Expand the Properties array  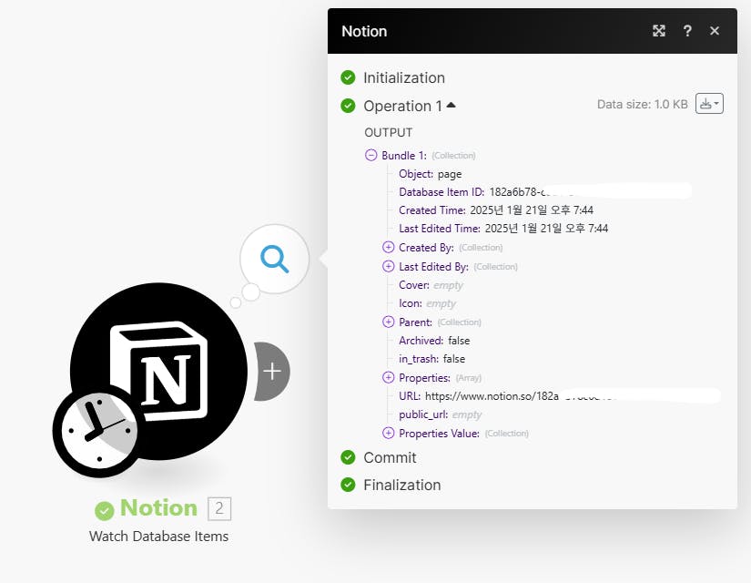click(389, 377)
